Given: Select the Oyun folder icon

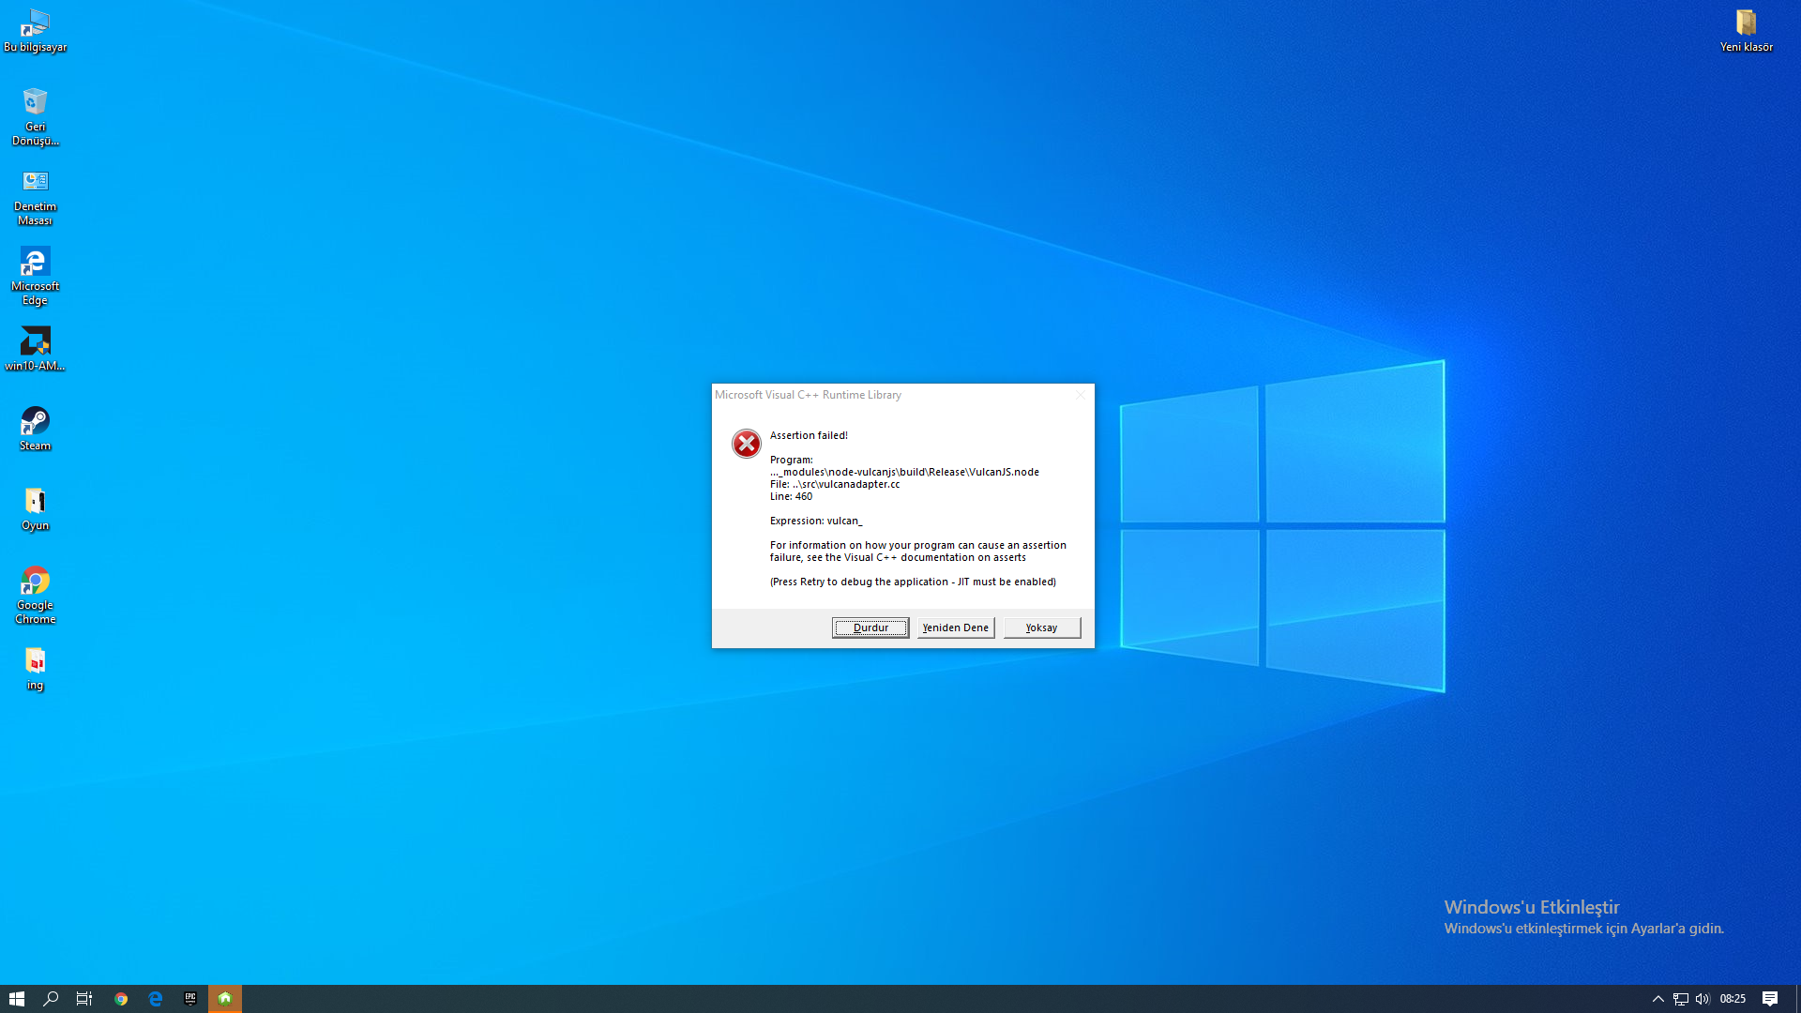Looking at the screenshot, I should [x=35, y=508].
